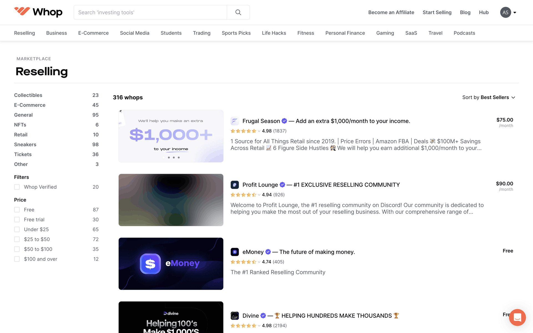Filter by Other subcategory
Viewport: 533px width, 333px height.
[56, 164]
